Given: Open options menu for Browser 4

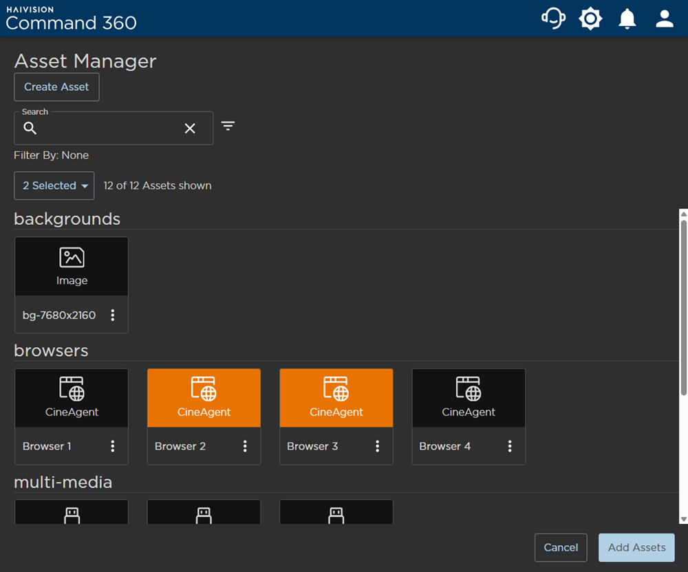Looking at the screenshot, I should coord(509,446).
